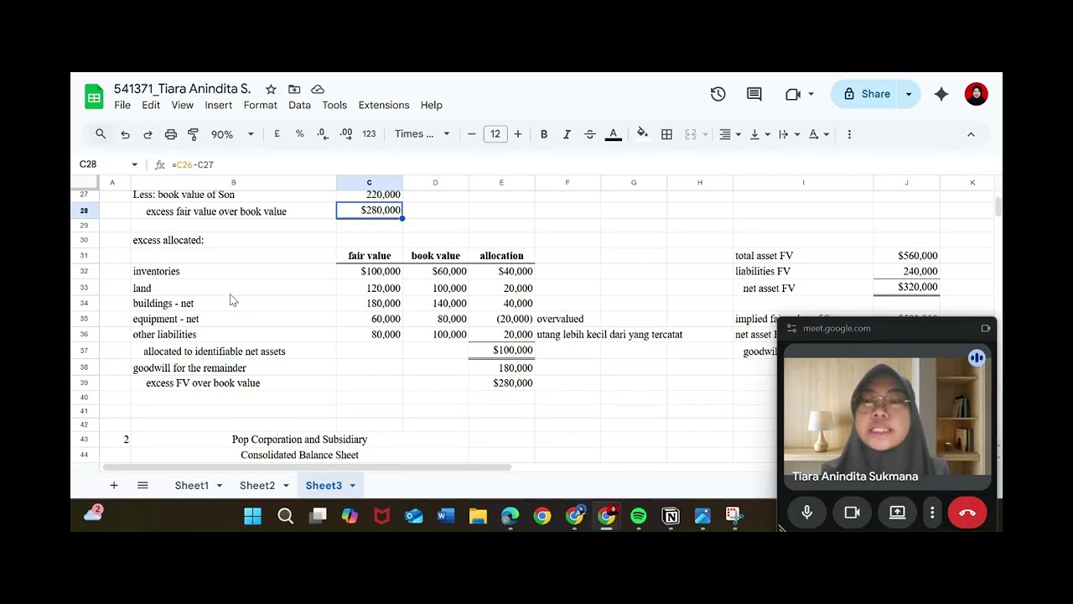Click the Windows Start button
This screenshot has height=604, width=1073.
point(252,516)
